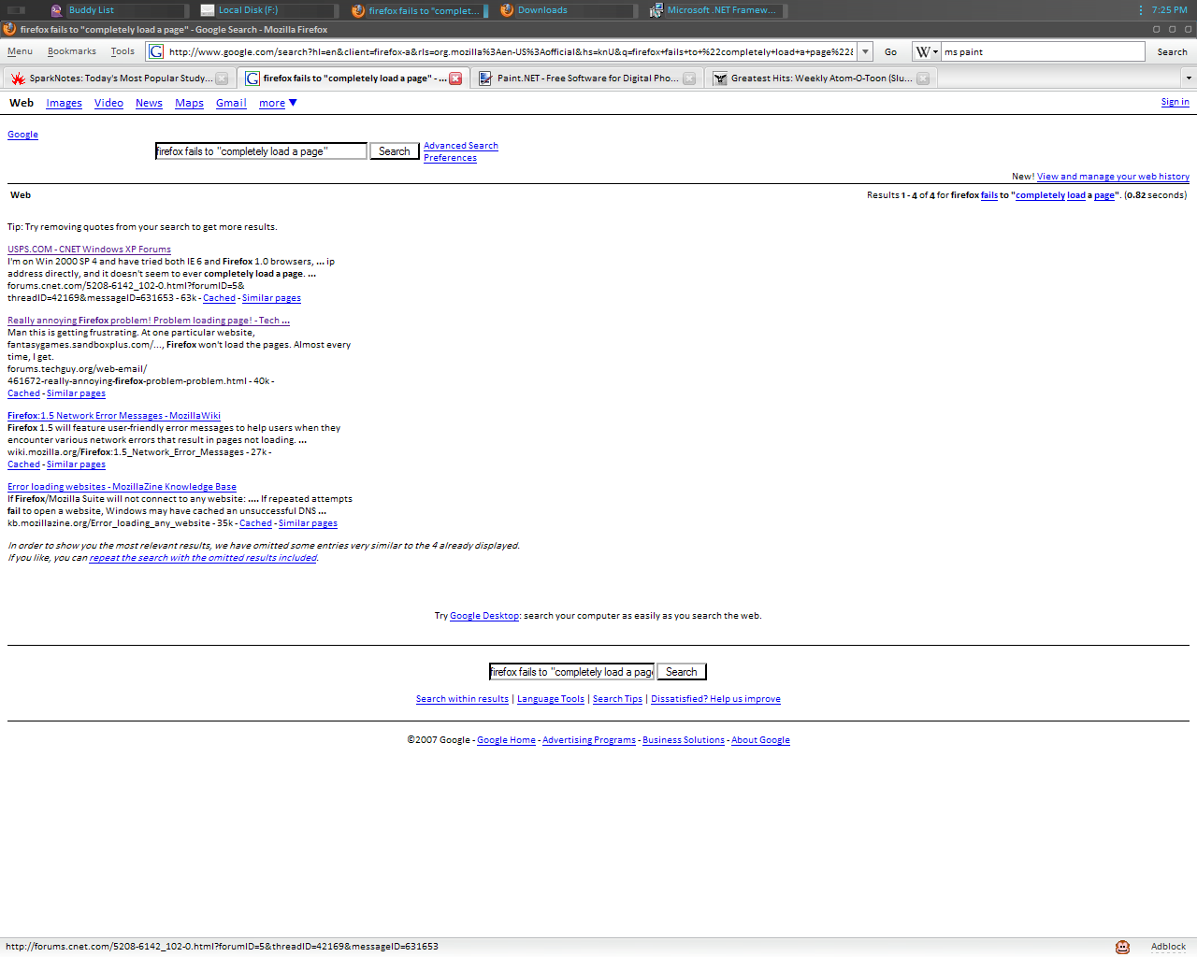
Task: Open the USPS.COM CNET Windows XP Forums result
Action: (x=89, y=250)
